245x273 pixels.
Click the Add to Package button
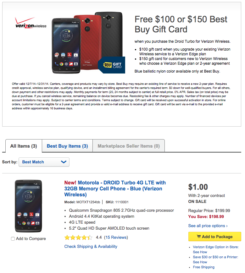tap(214, 237)
